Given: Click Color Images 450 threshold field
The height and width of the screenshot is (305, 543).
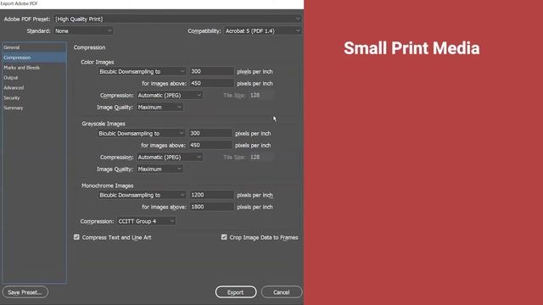Looking at the screenshot, I should [211, 83].
